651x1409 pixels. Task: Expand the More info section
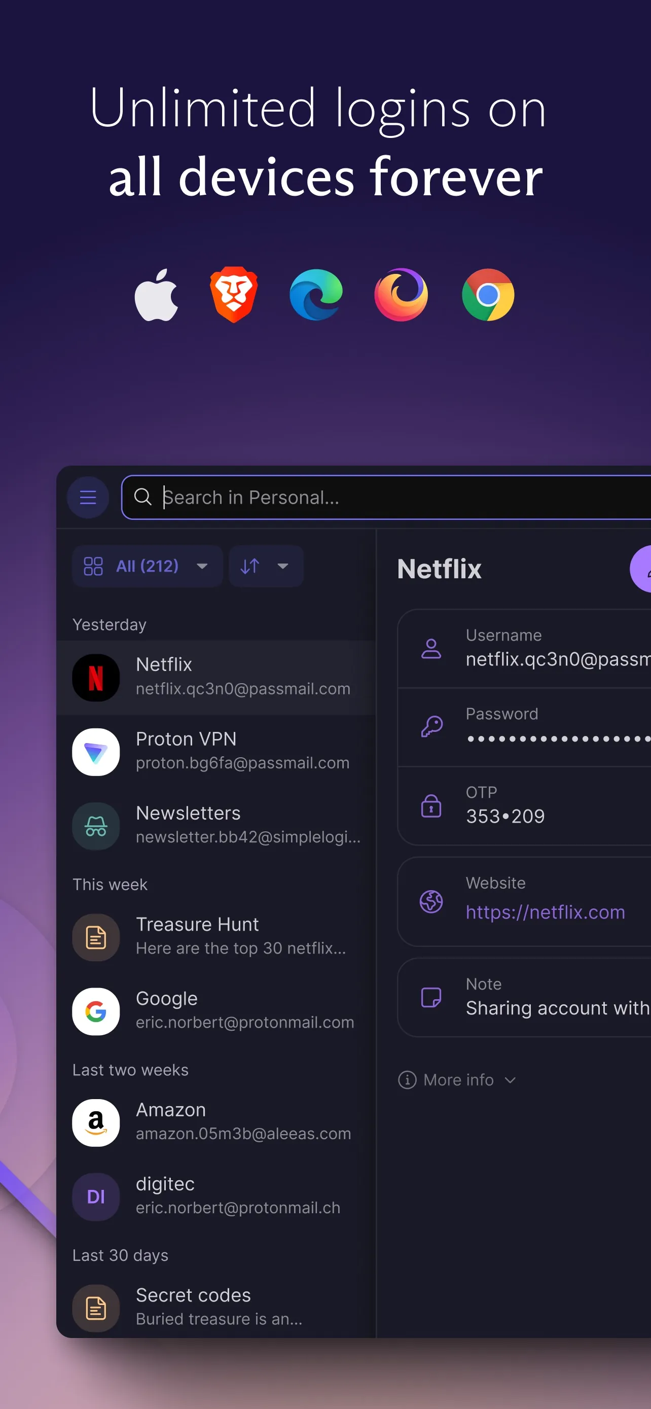[x=457, y=1080]
